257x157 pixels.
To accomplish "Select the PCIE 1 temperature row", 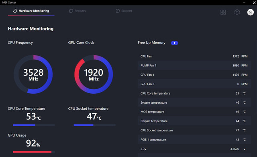I will [x=194, y=139].
